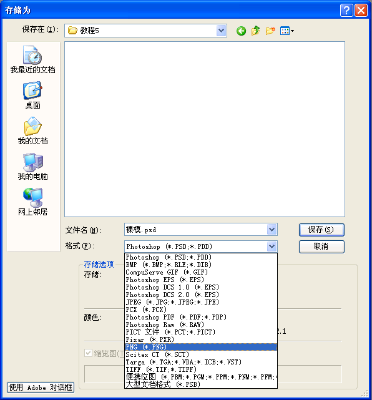Viewport: 372px width, 400px height.
Task: Select Photoshop DCS 2.0 format
Action: tap(201, 295)
